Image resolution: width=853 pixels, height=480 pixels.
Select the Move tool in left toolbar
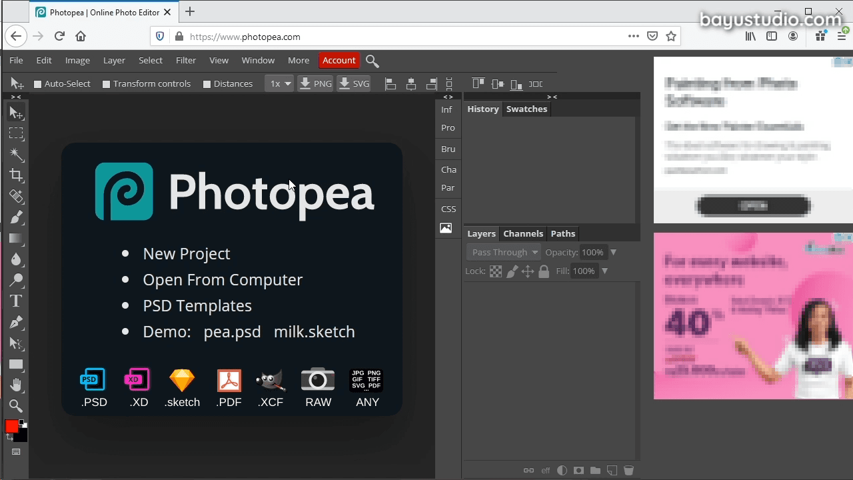pos(16,113)
